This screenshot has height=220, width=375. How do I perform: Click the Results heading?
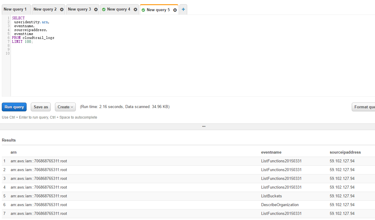[9, 140]
